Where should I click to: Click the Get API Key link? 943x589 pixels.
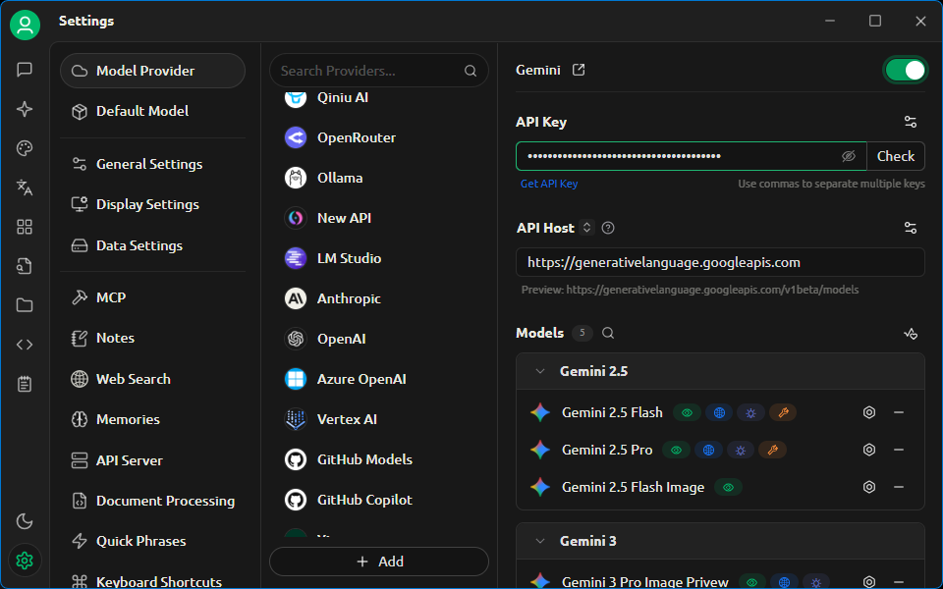click(548, 184)
